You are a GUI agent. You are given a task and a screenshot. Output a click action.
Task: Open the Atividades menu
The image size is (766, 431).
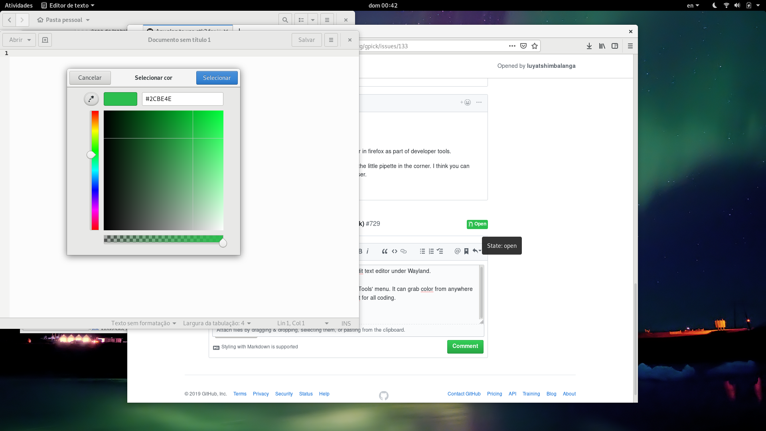coord(18,5)
